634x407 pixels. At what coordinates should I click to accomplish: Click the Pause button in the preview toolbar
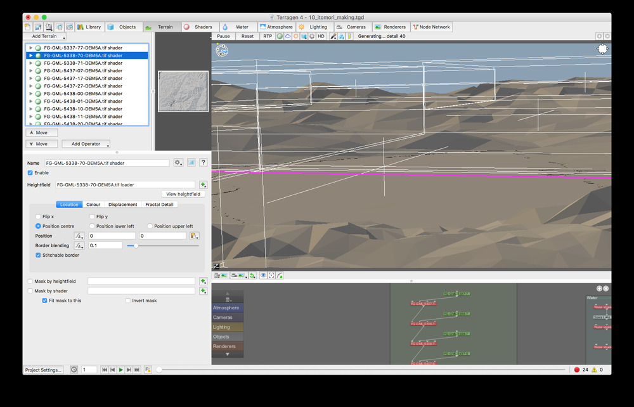(x=223, y=36)
